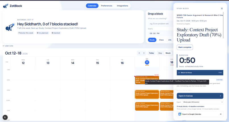Screen dimensions: 229x122
Task: Switch to Day view
Action: click(160, 53)
